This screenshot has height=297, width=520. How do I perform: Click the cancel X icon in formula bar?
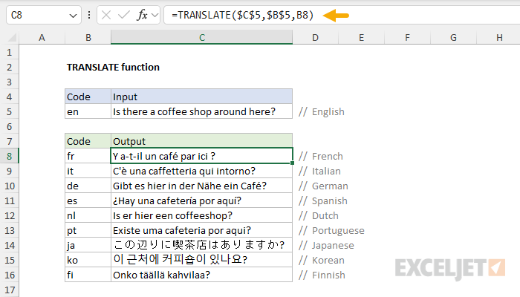click(106, 15)
